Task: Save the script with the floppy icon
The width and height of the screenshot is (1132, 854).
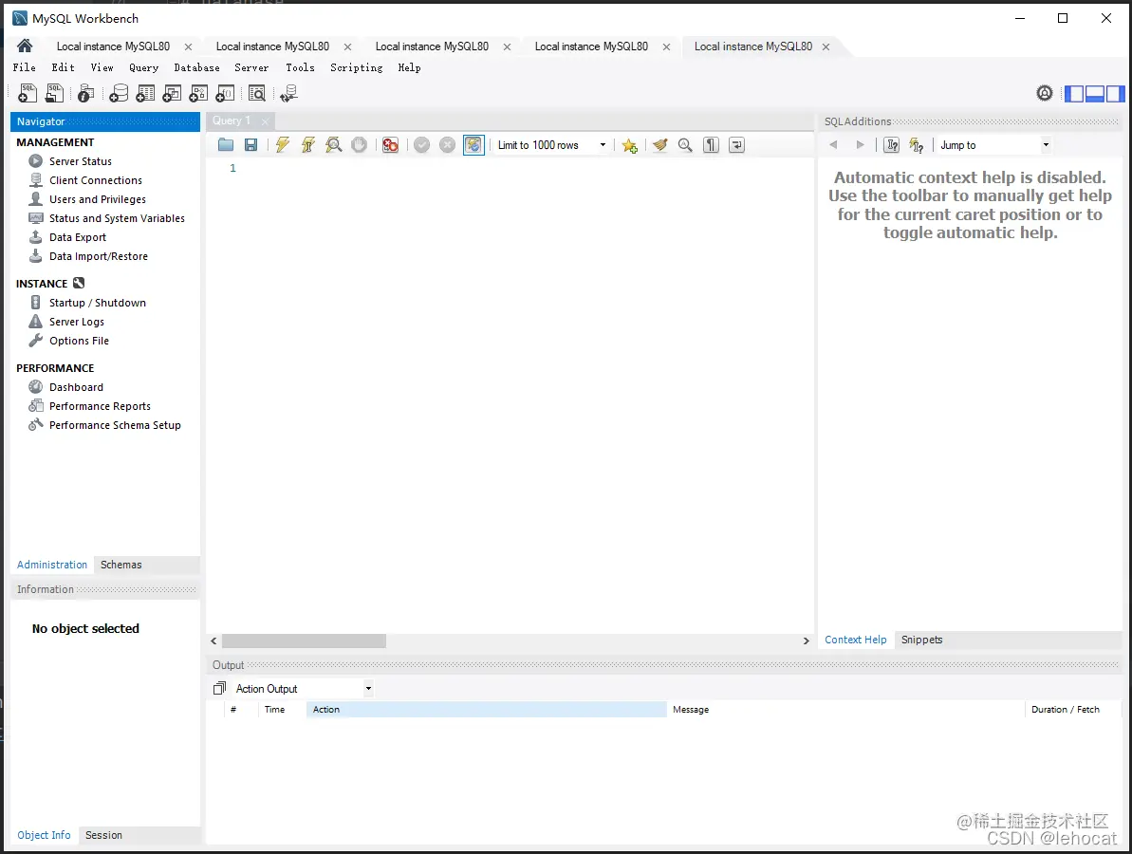Action: tap(251, 145)
